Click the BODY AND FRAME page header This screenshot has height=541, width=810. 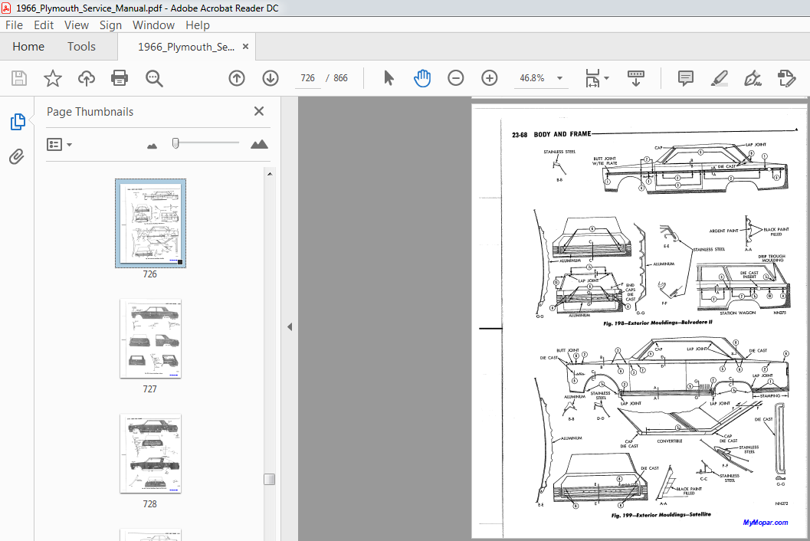pos(562,134)
